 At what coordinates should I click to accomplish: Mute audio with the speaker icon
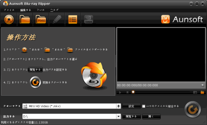tap(203, 85)
